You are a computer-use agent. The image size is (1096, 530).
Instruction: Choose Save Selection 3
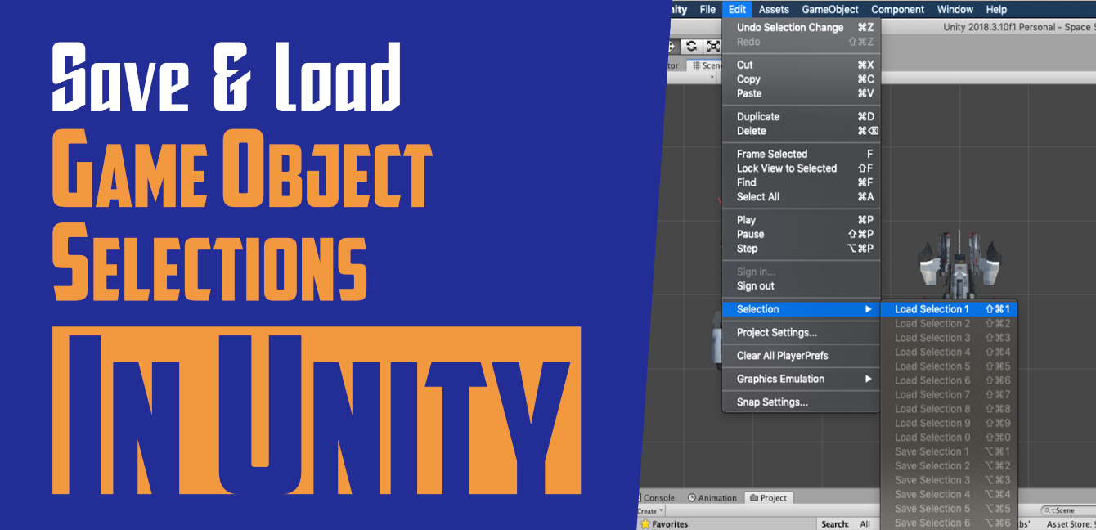[x=950, y=480]
